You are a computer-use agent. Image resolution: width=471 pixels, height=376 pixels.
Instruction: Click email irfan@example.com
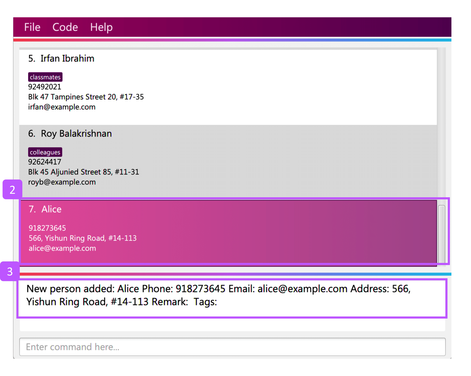point(62,107)
